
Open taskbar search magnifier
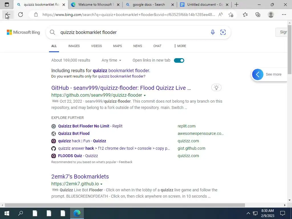[21, 213]
